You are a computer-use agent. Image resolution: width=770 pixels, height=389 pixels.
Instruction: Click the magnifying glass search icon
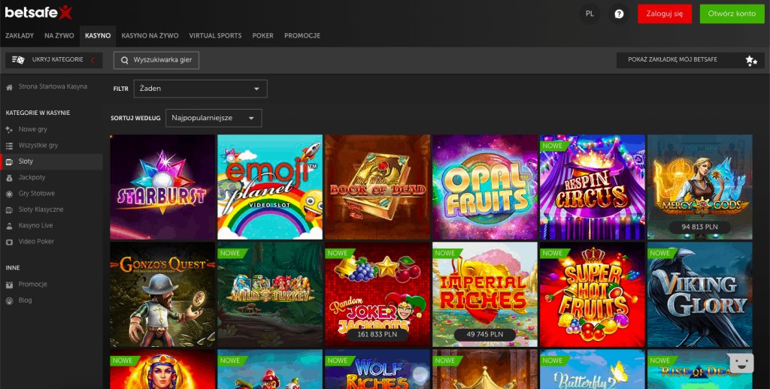tap(125, 60)
